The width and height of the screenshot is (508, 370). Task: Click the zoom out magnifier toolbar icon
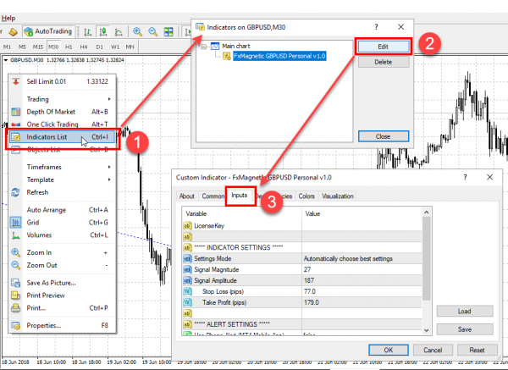(153, 32)
